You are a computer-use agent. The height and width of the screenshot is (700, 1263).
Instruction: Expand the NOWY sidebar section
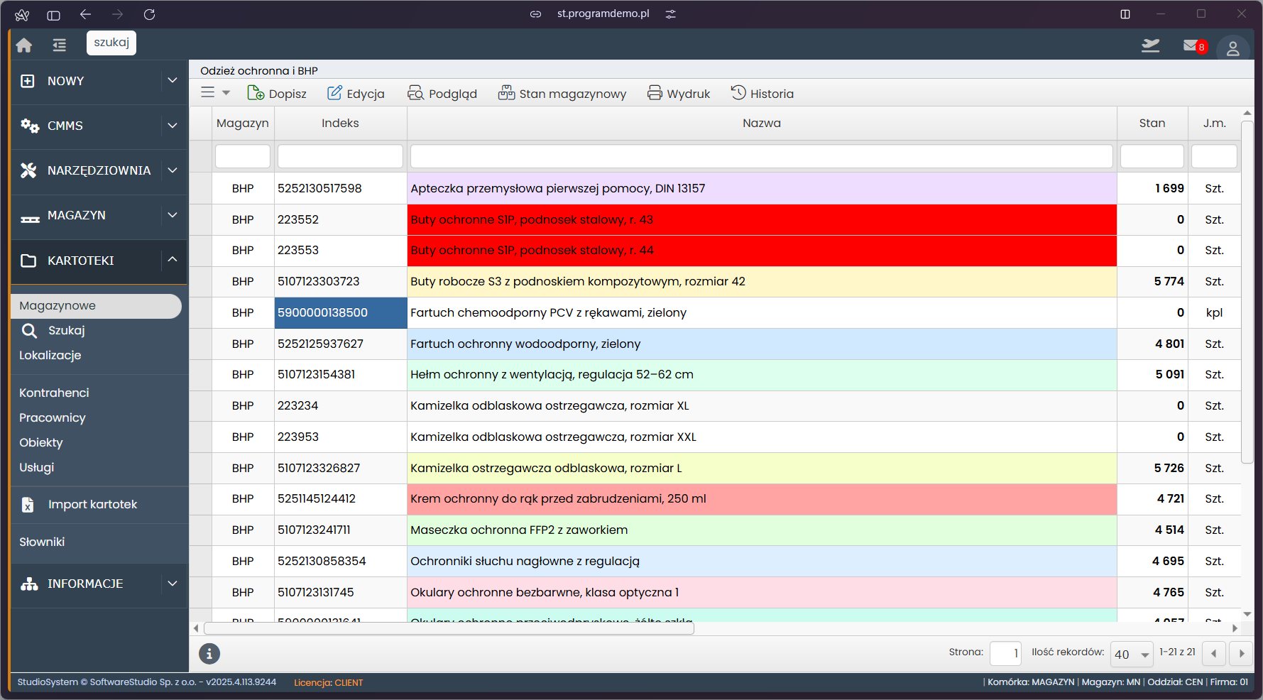pyautogui.click(x=172, y=81)
